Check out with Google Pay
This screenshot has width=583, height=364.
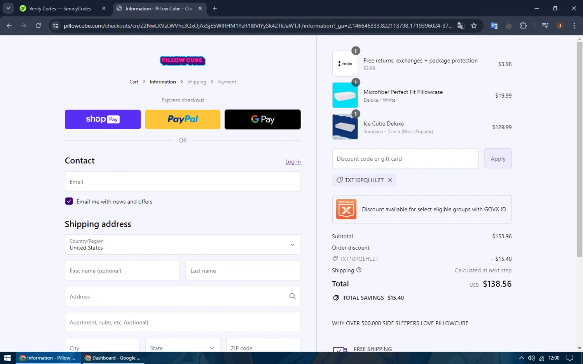click(263, 119)
